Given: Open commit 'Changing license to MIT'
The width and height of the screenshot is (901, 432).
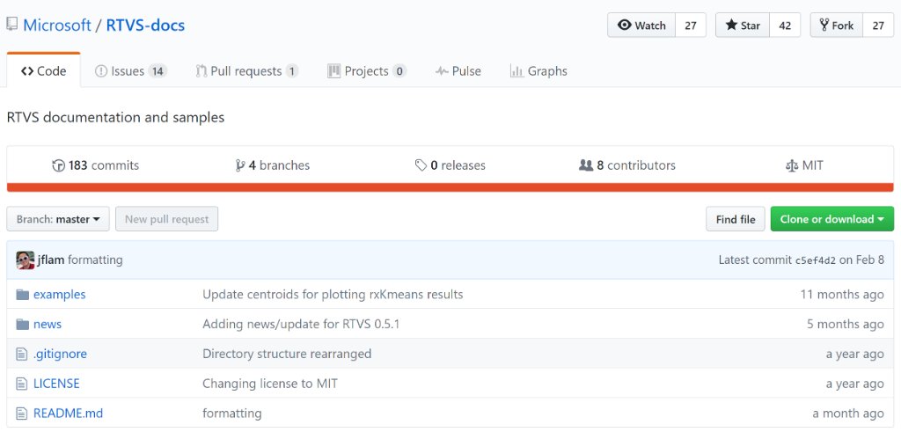Looking at the screenshot, I should 270,384.
